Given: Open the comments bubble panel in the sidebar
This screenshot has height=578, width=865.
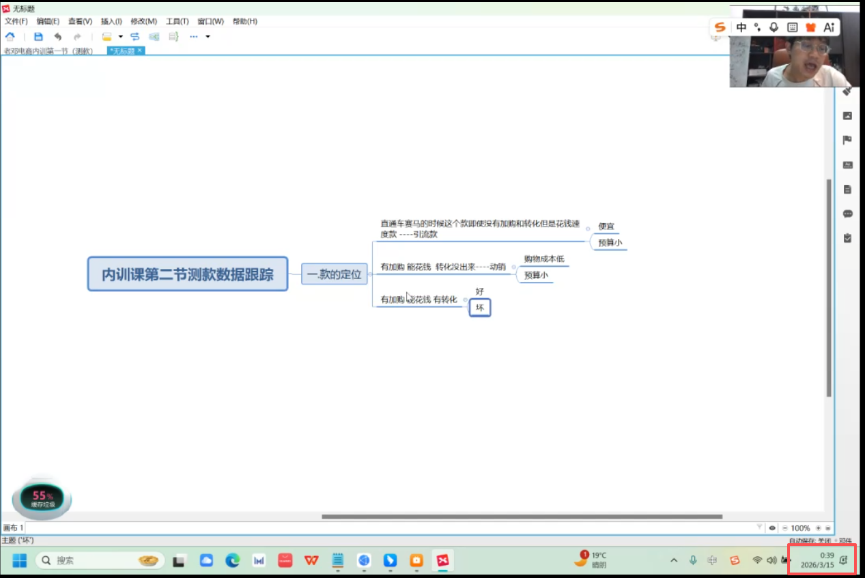Looking at the screenshot, I should 847,214.
